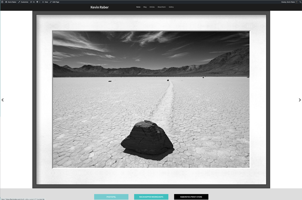Click the Rockhopper Workshops button
This screenshot has height=200, width=302.
[151, 197]
